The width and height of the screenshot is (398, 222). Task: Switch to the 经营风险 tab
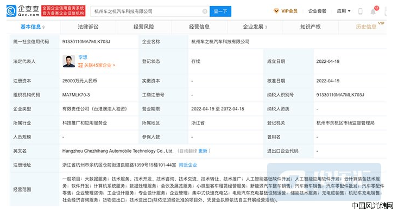tap(144, 27)
